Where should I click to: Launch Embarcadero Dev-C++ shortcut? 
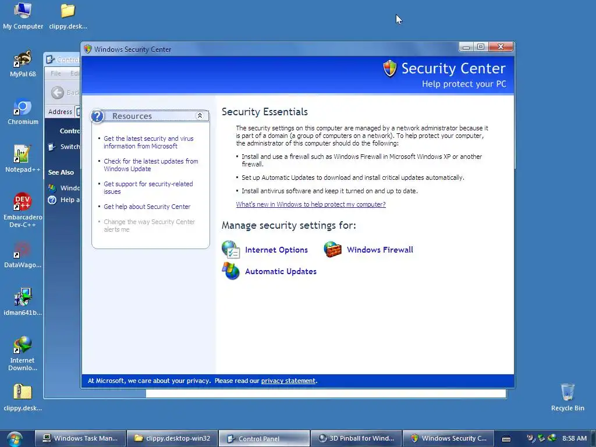[x=23, y=211]
